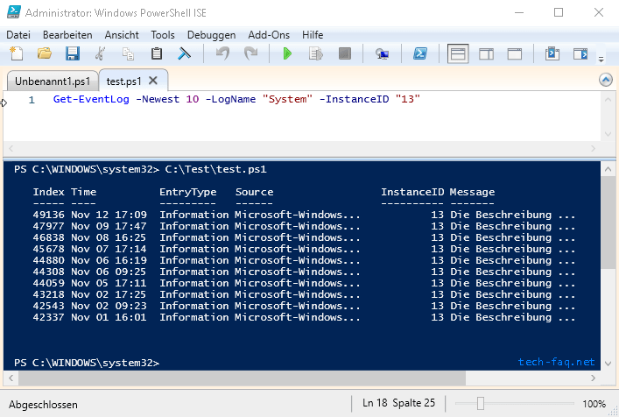Viewport: 619px width, 417px height.
Task: Toggle Show Script Pane Top layout
Action: point(458,54)
